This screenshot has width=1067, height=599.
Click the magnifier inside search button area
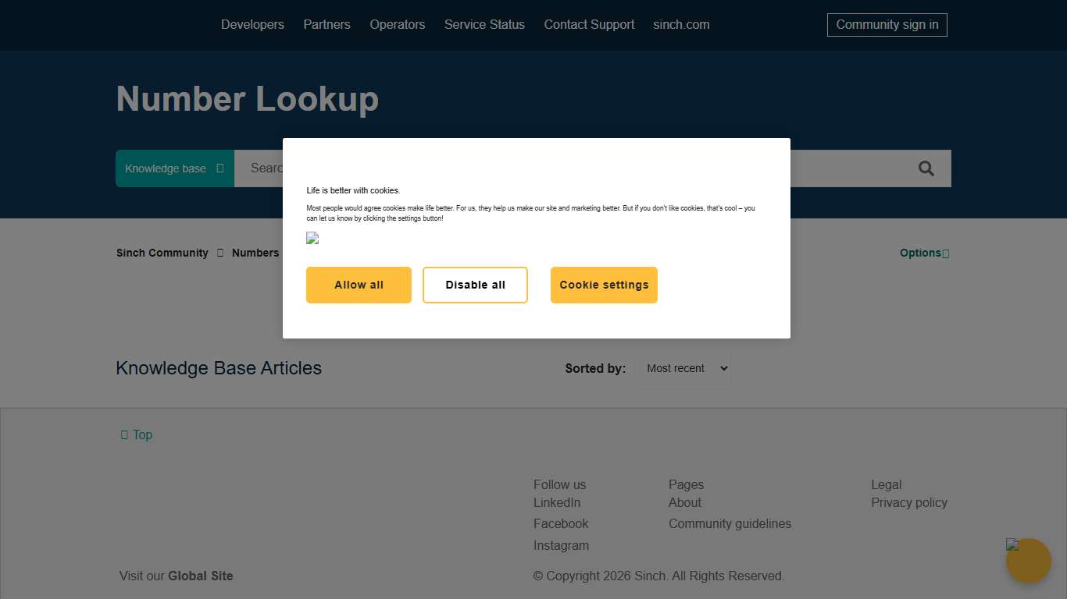tap(926, 168)
